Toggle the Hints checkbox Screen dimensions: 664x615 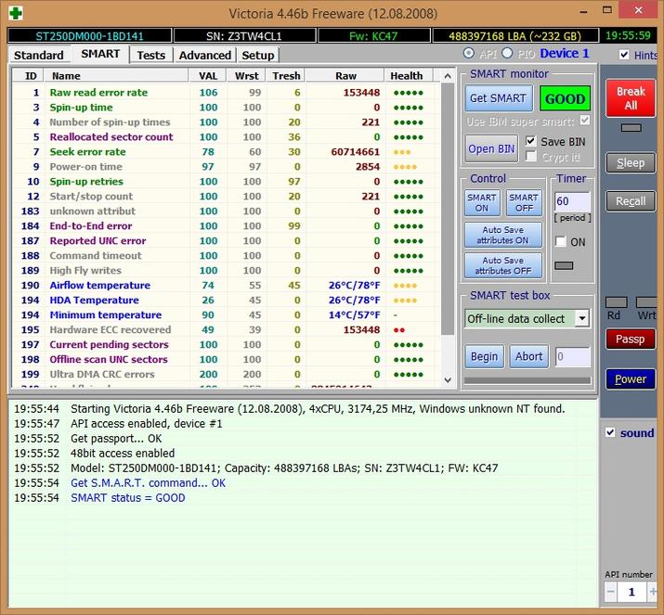[x=624, y=55]
